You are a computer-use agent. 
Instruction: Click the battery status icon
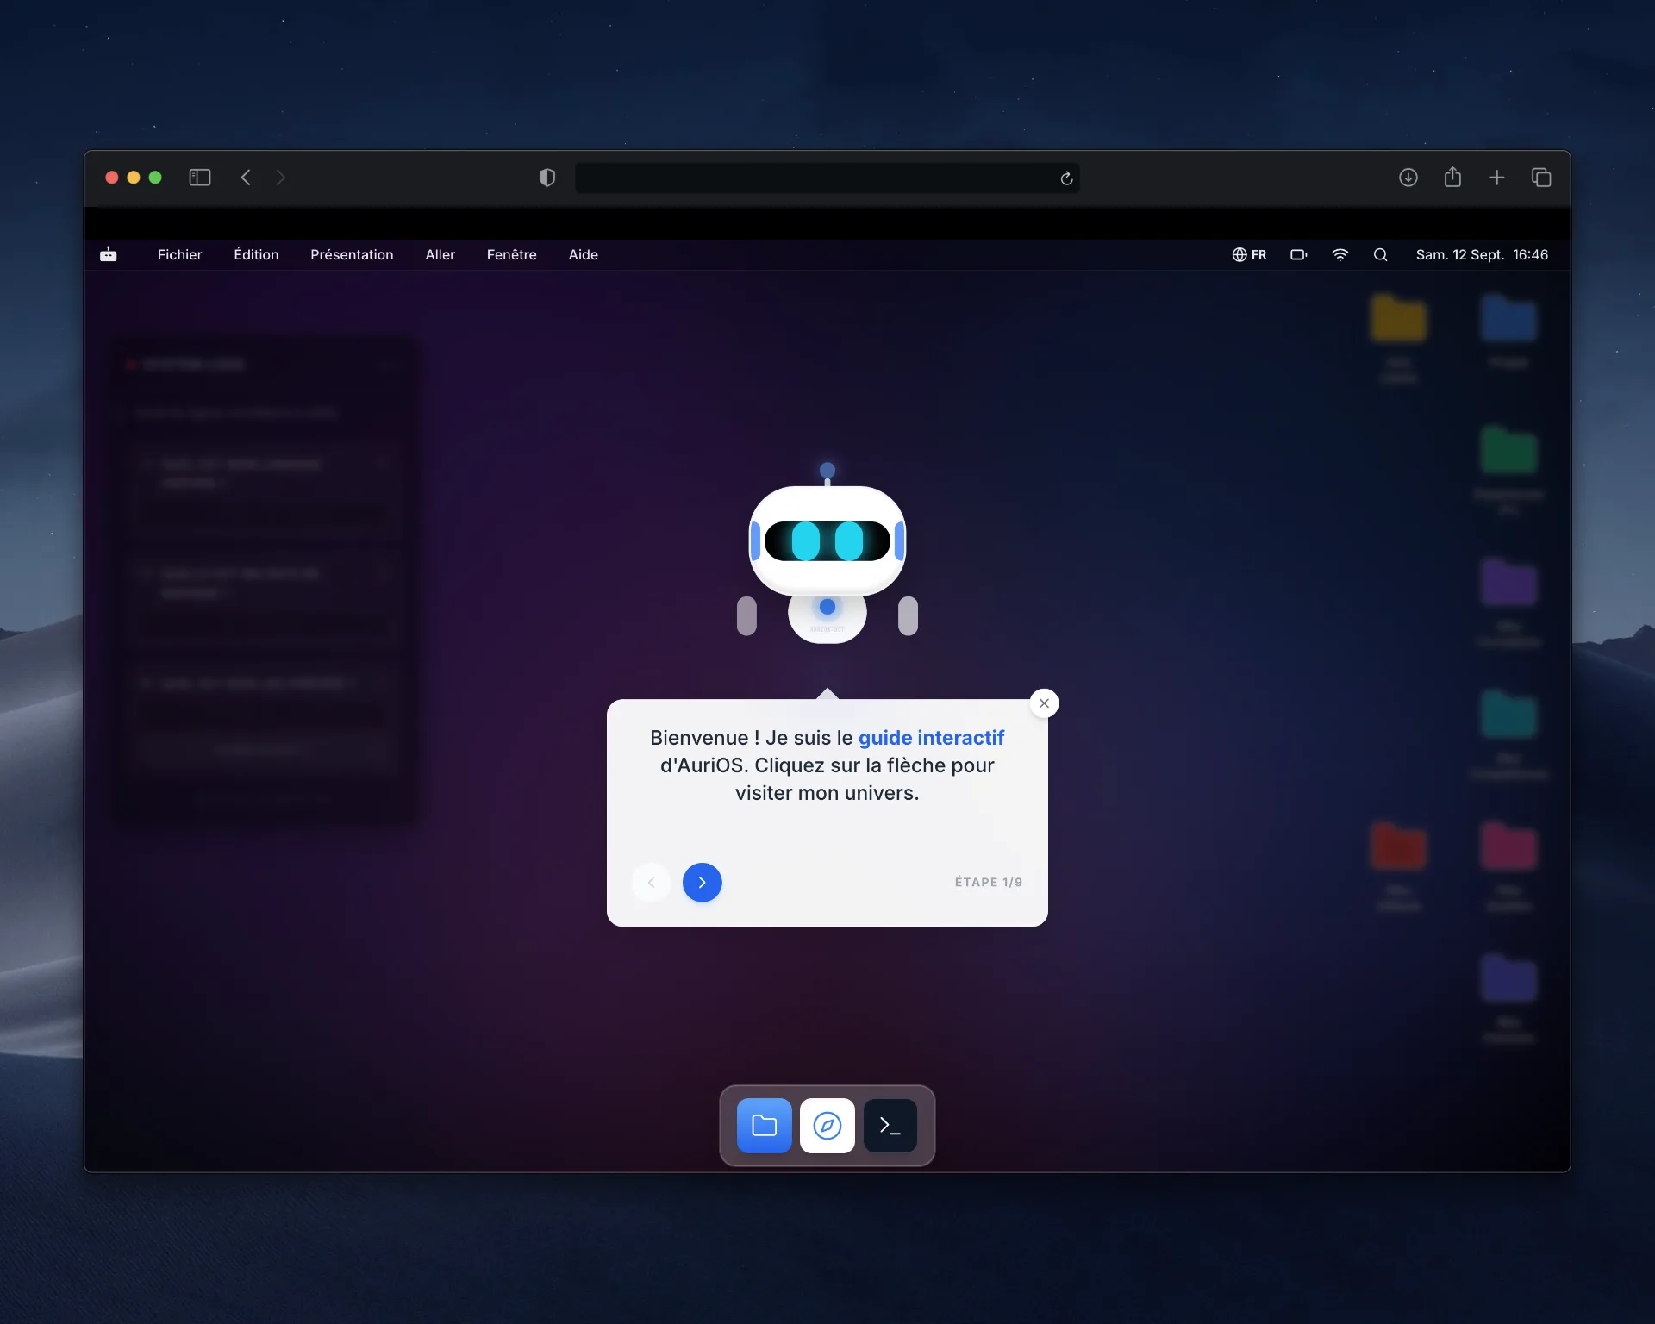tap(1298, 254)
